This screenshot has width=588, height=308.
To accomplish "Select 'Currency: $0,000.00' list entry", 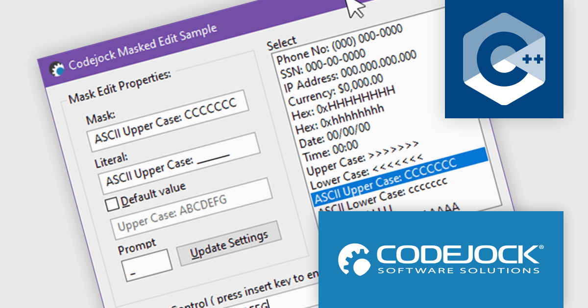I will [336, 90].
